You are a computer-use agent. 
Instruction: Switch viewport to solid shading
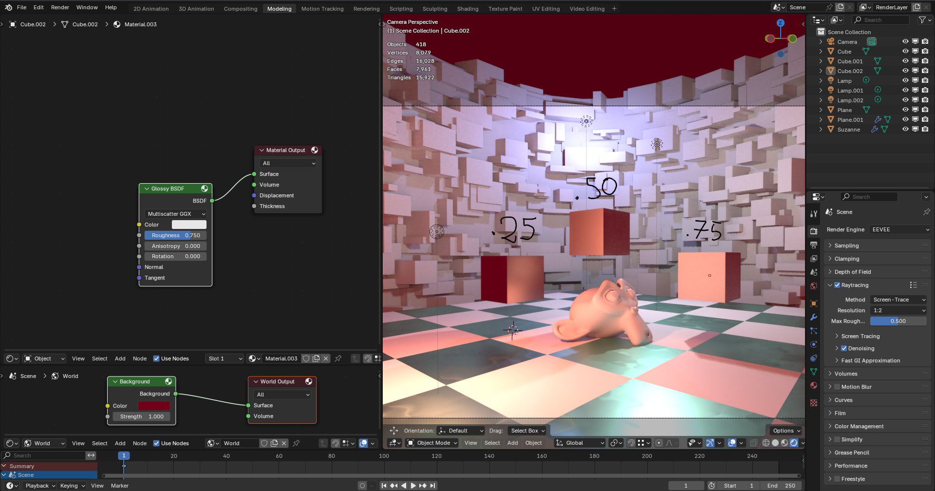click(x=775, y=443)
